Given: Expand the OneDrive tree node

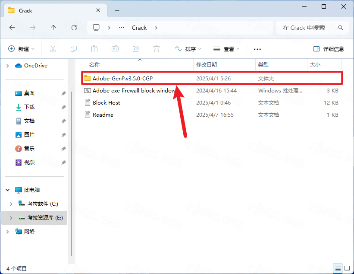Looking at the screenshot, I should point(7,66).
